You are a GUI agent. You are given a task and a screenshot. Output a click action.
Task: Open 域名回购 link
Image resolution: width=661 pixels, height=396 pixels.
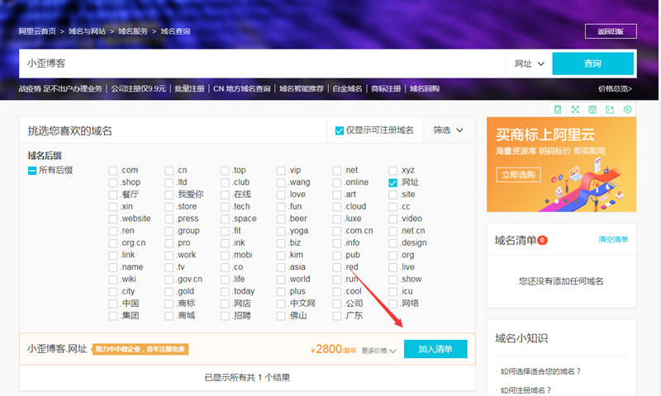pos(425,89)
